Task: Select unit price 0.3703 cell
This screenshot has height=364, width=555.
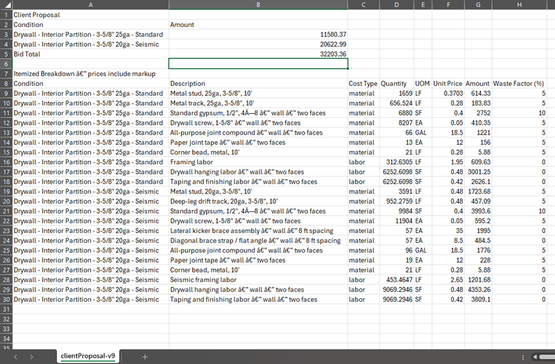Action: coord(448,94)
